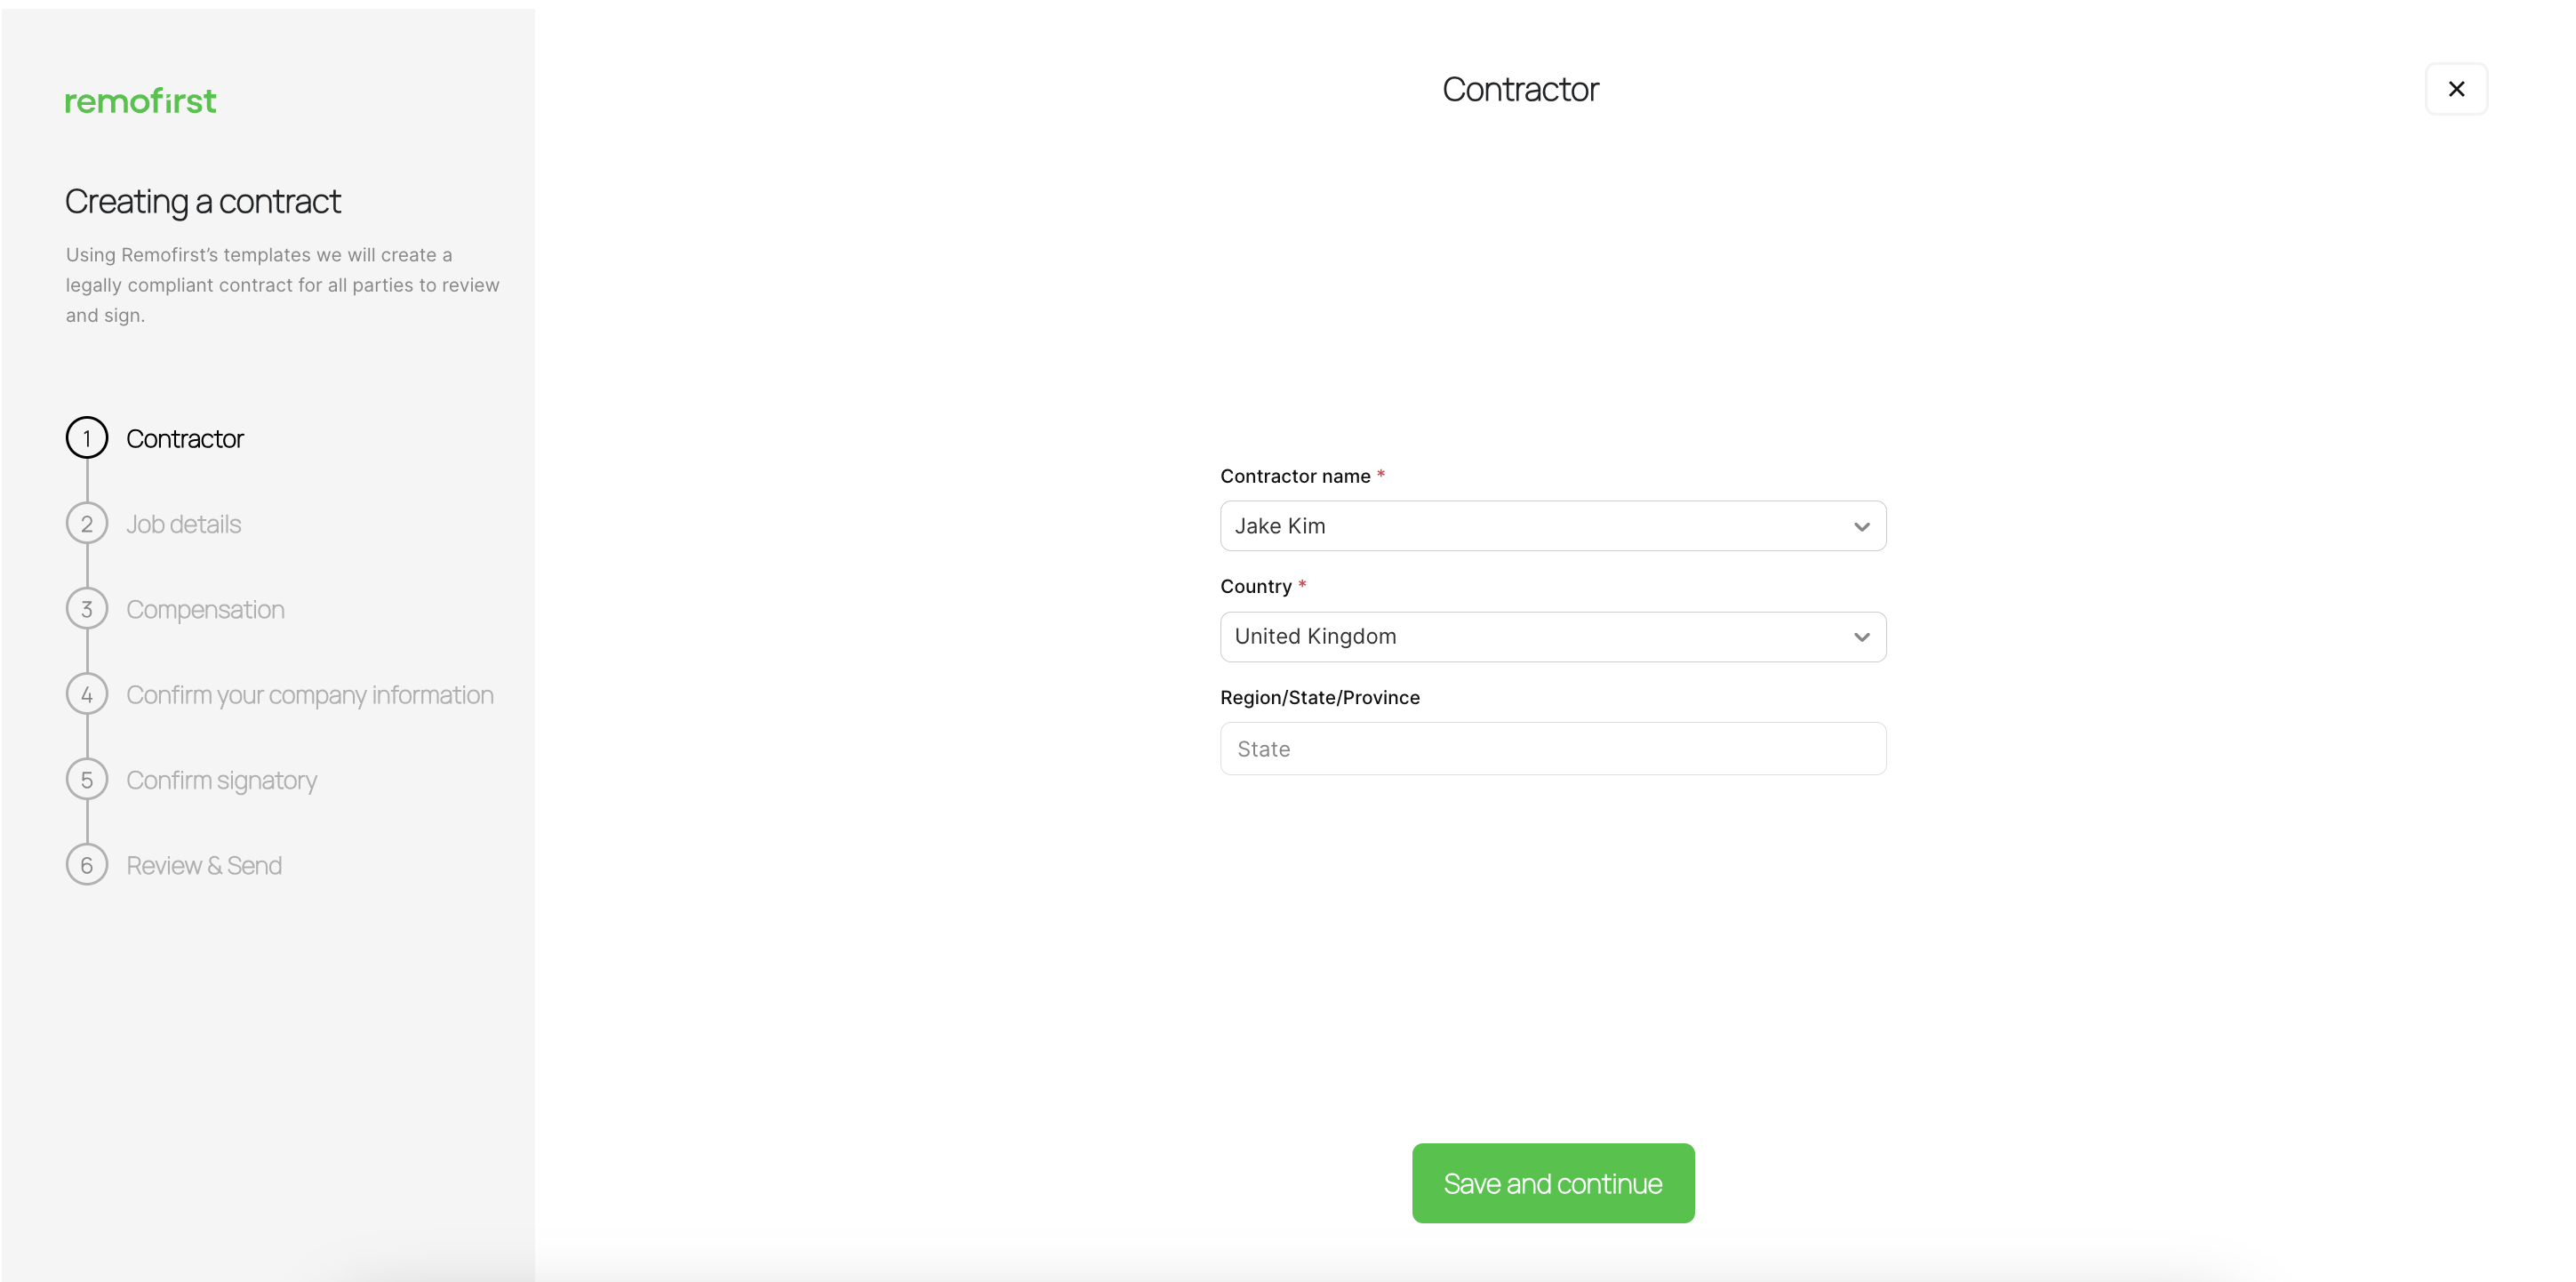
Task: Open Confirm signatory step
Action: point(222,780)
